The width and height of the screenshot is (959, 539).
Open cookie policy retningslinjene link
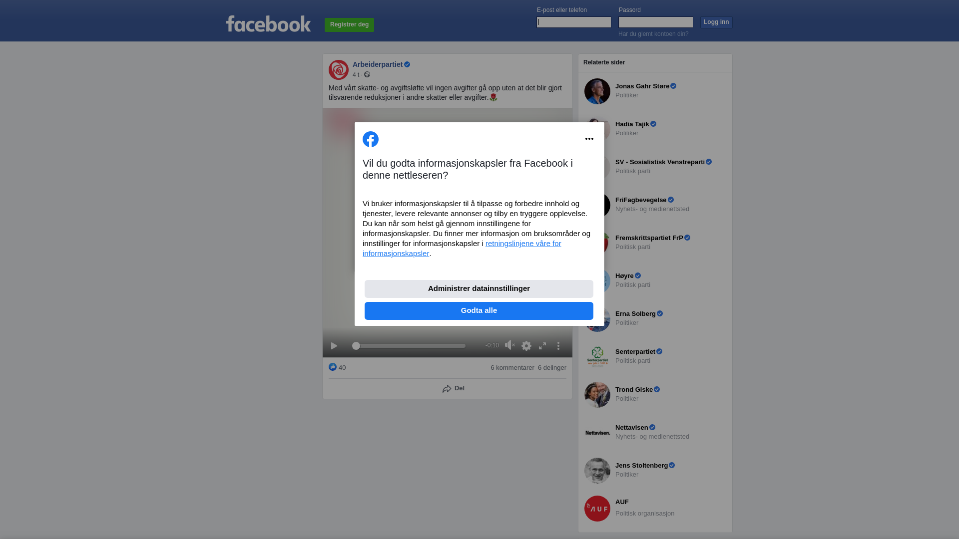462,249
